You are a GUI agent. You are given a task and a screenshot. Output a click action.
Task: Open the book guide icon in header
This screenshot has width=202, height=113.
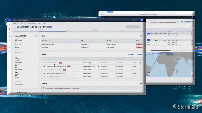tap(134, 20)
